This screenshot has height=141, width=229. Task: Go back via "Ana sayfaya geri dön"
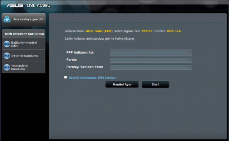(24, 20)
